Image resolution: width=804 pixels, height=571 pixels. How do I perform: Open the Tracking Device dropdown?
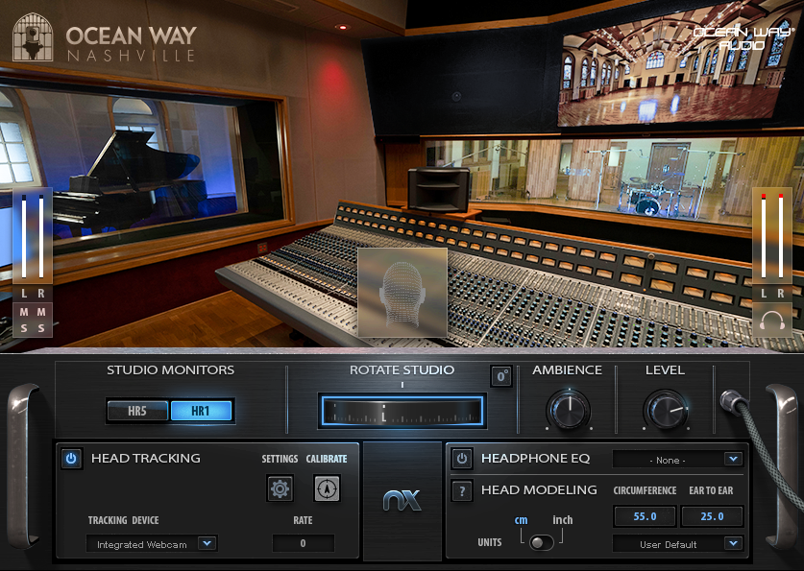coord(152,544)
